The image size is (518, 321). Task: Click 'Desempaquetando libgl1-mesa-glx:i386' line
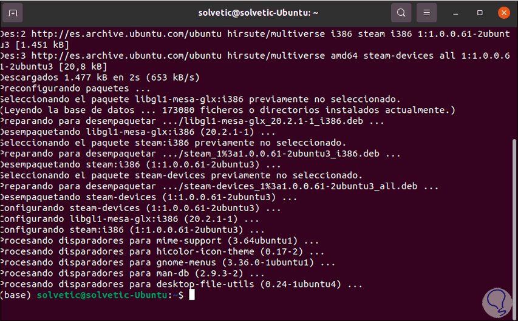coord(138,132)
